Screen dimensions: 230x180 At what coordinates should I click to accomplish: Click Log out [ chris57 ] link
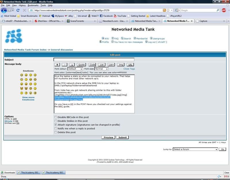[157, 42]
